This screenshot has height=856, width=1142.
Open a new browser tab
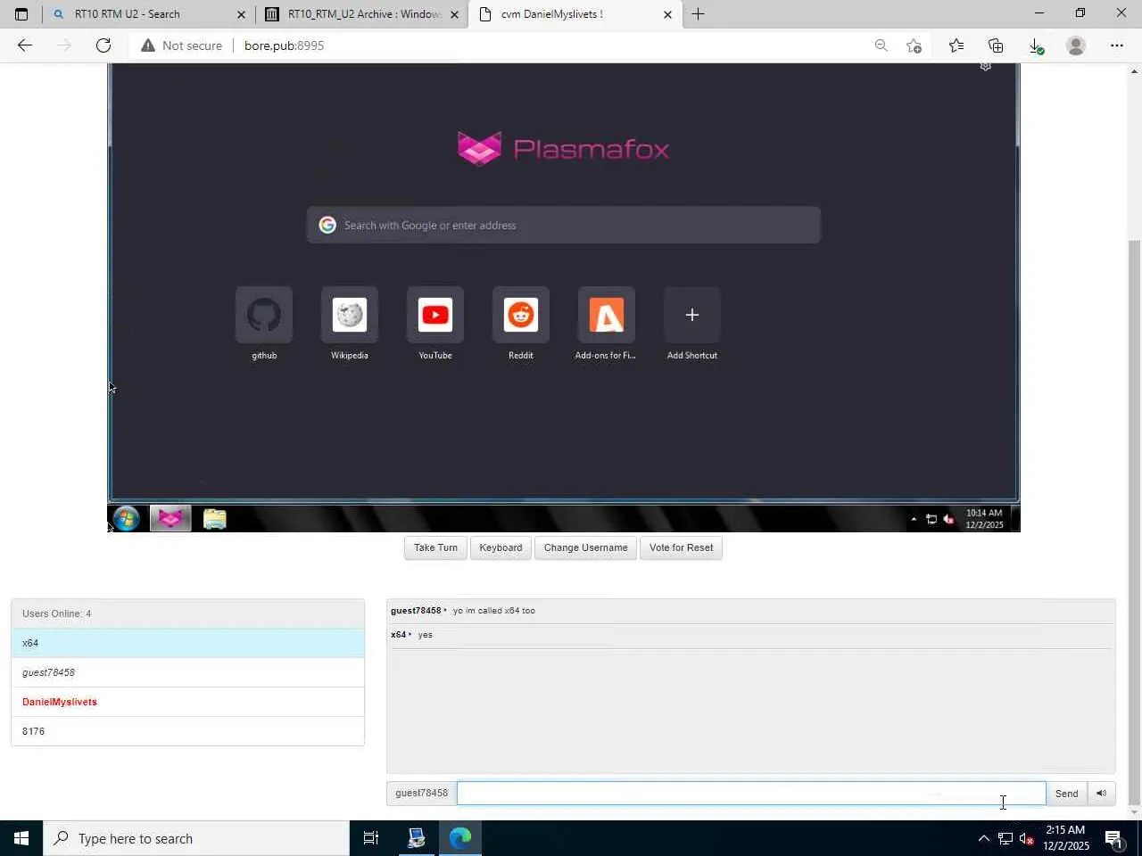coord(698,14)
